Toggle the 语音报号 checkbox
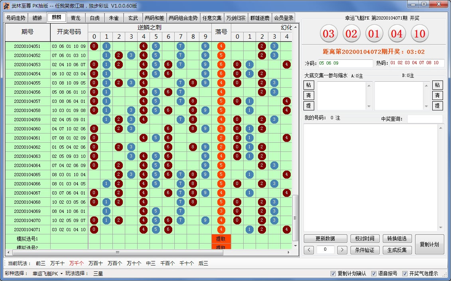 (x=374, y=274)
